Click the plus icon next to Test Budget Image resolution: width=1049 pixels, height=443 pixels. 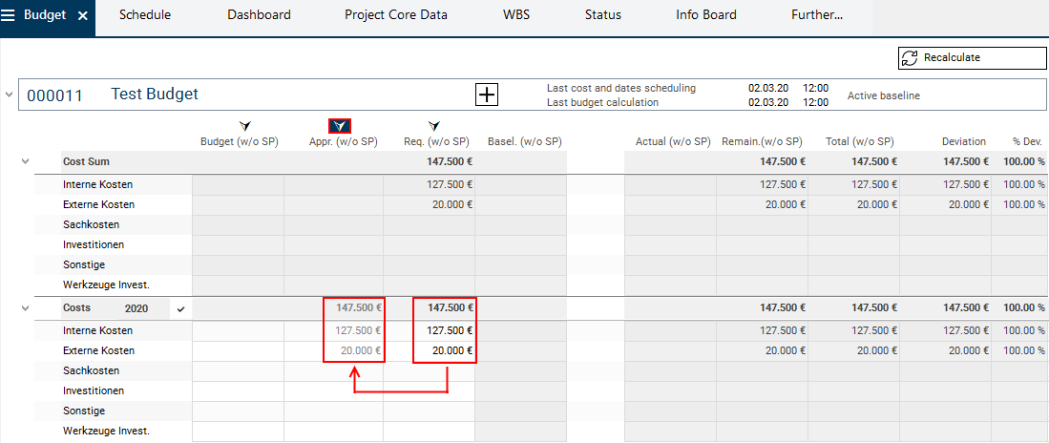[x=487, y=95]
